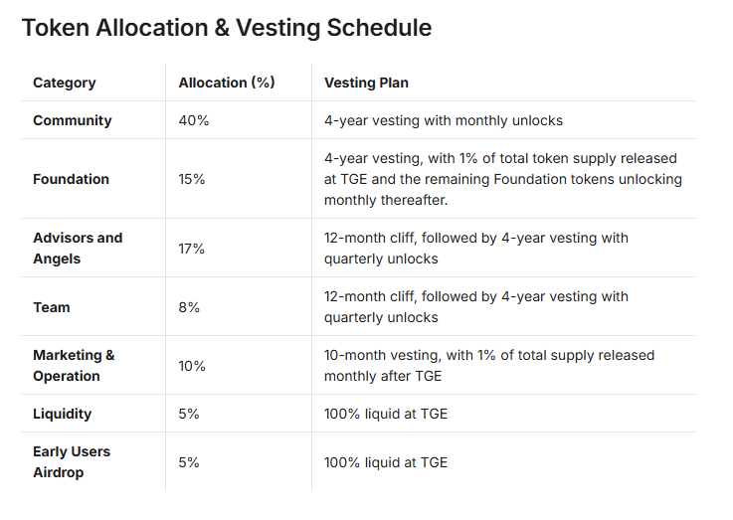This screenshot has width=733, height=520.
Task: Click Community's 4-year monthly unlocks text
Action: pos(444,120)
